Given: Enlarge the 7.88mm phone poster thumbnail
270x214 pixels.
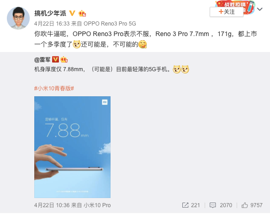Looking at the screenshot, I should click(72, 147).
